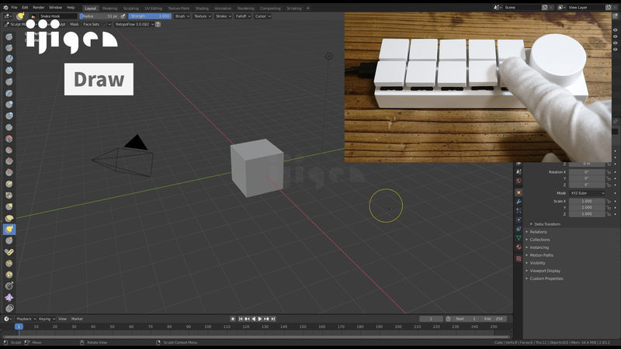Open the Particles properties tab
This screenshot has height=349, width=621.
pyautogui.click(x=519, y=210)
